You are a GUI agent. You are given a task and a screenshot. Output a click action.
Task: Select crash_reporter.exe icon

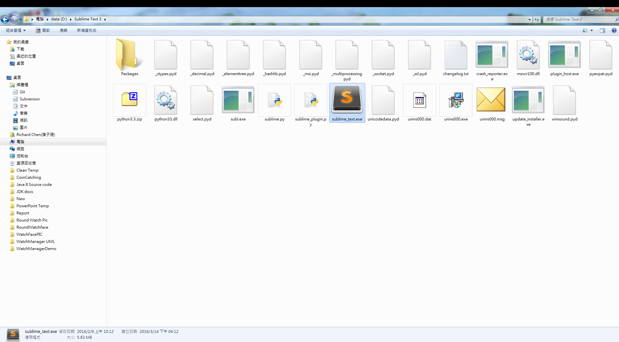tap(492, 54)
